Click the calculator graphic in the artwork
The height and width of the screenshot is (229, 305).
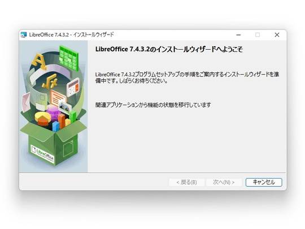[73, 88]
